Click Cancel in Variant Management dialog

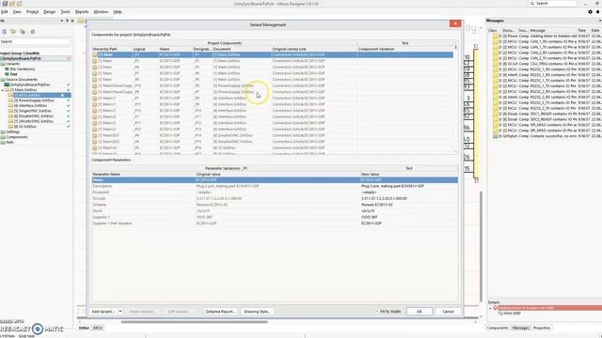click(x=448, y=312)
